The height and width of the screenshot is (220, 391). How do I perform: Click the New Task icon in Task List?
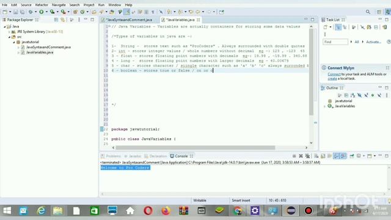tap(326, 27)
